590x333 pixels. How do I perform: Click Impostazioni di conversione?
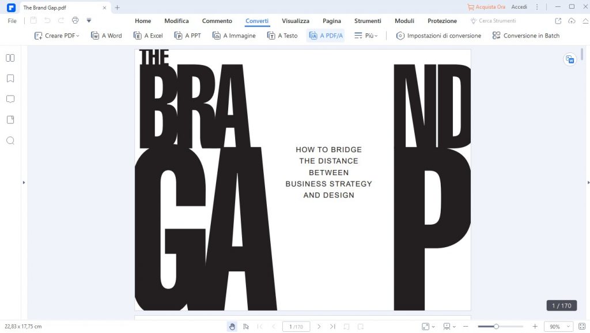click(x=438, y=36)
